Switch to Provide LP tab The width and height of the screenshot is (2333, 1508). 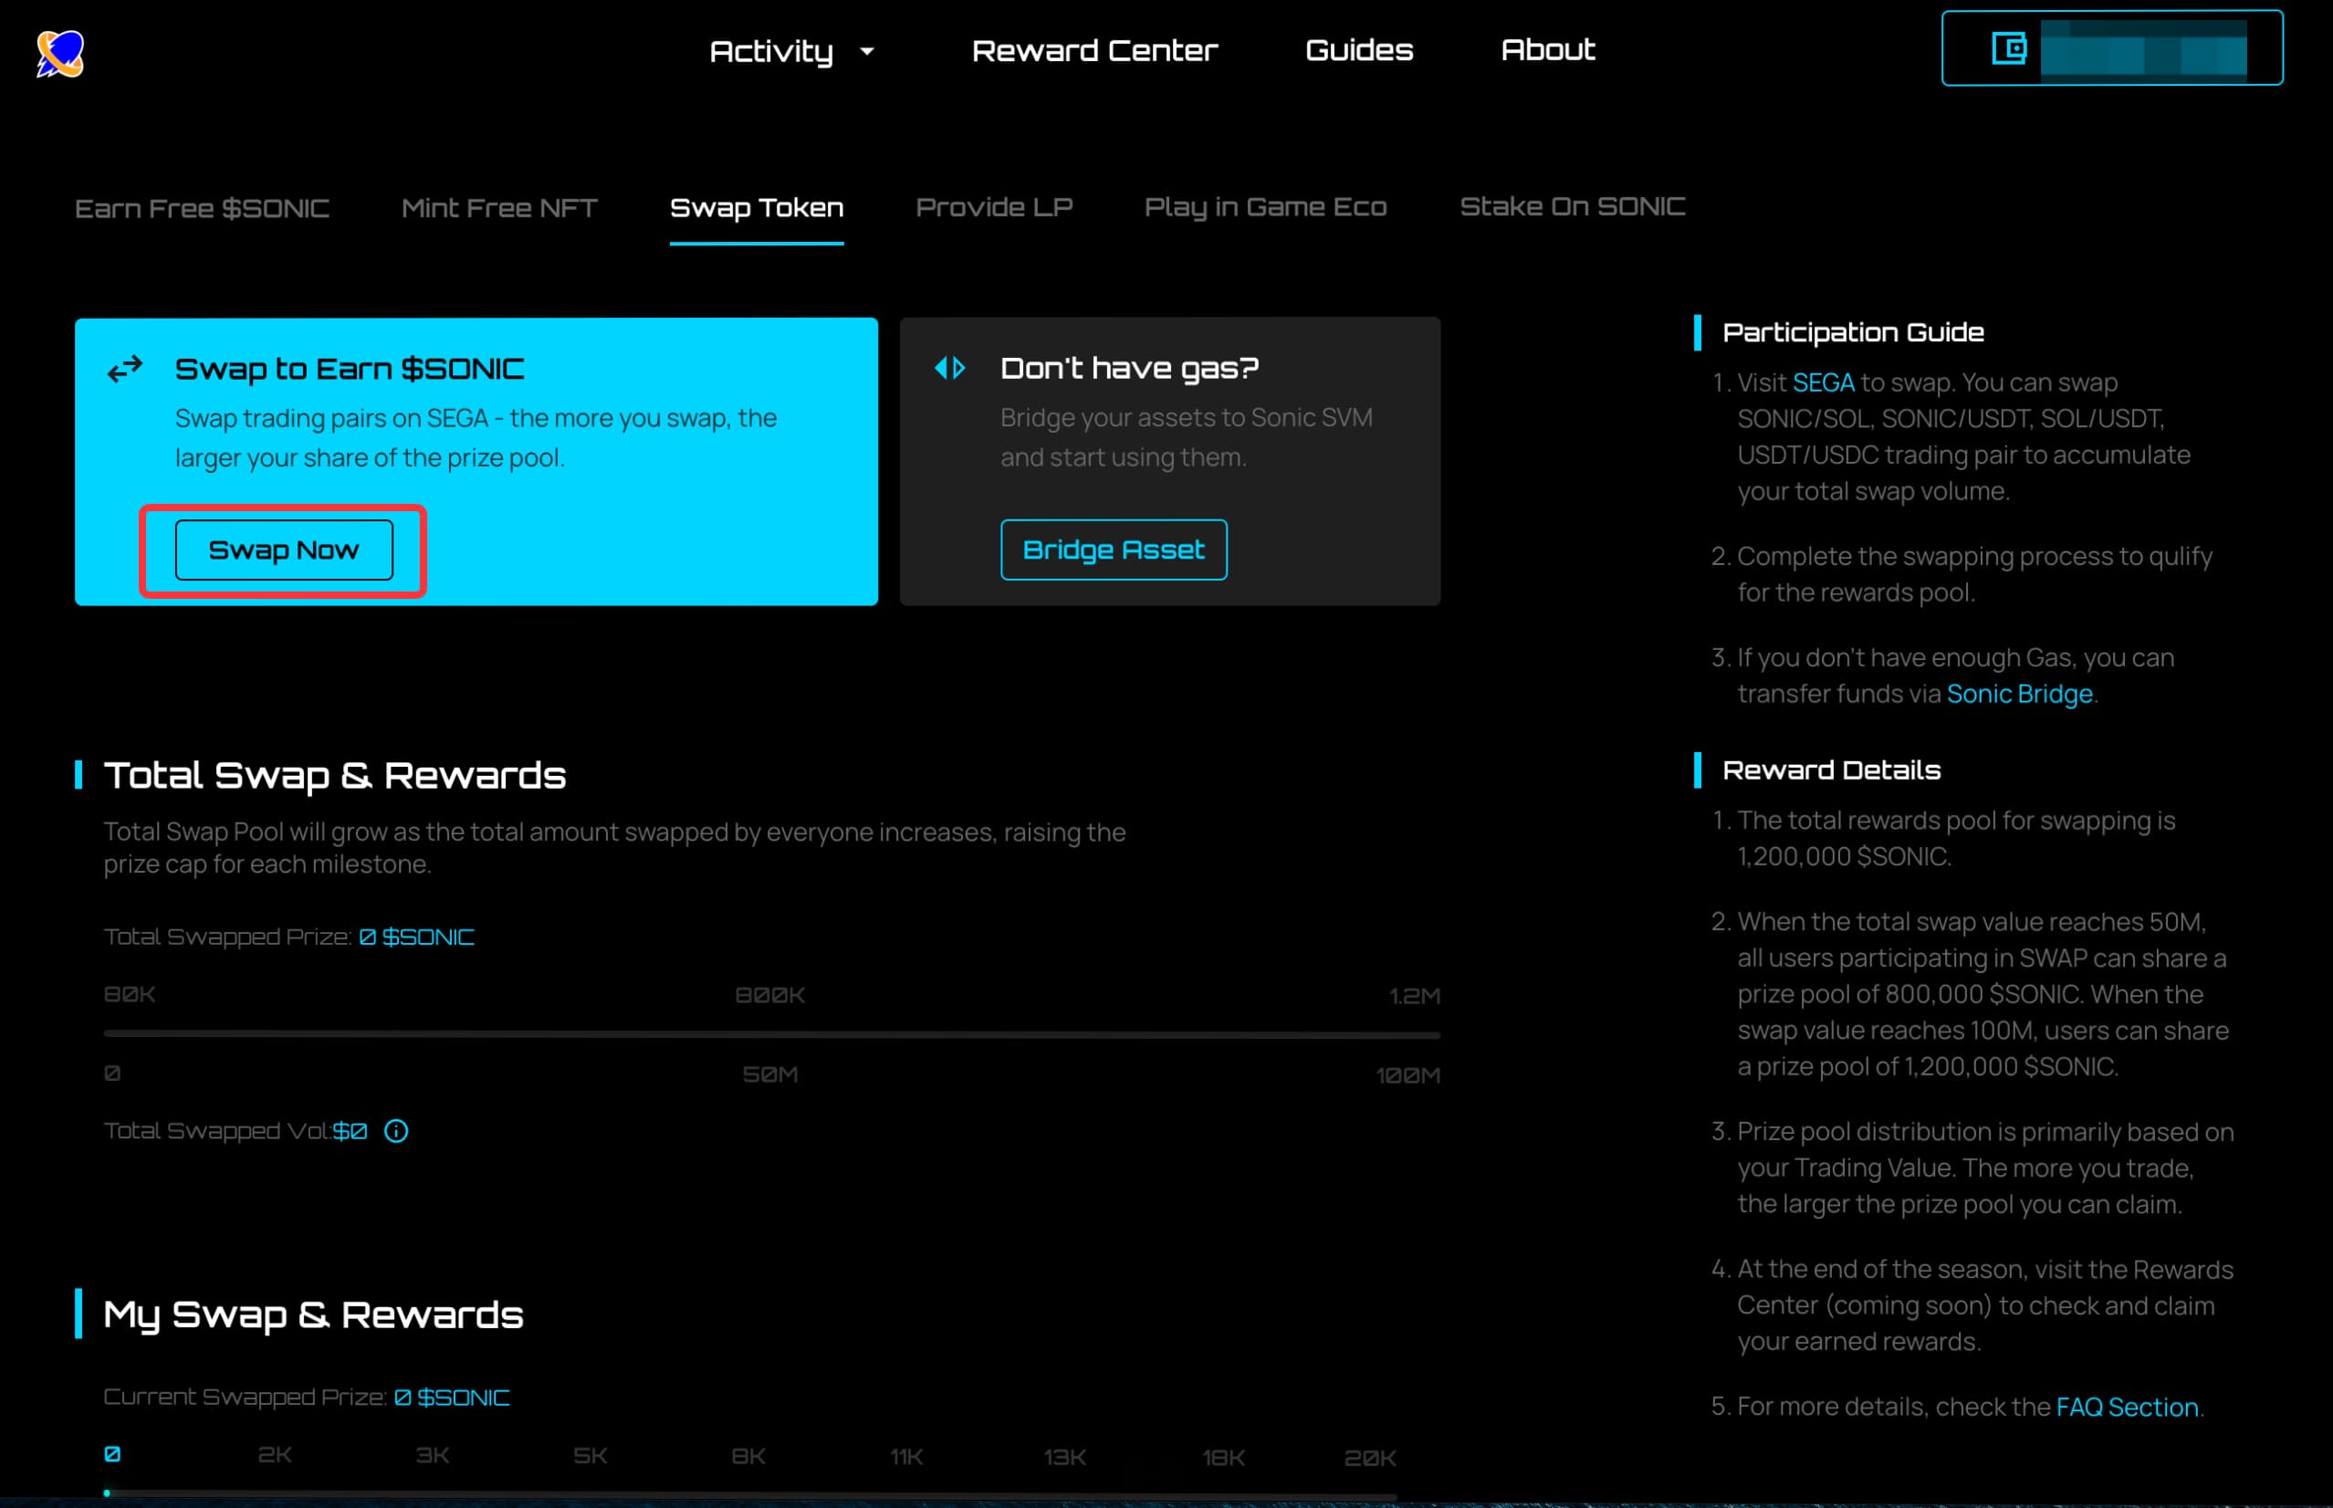994,206
